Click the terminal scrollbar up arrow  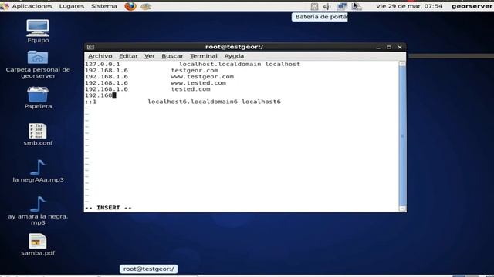(x=402, y=64)
